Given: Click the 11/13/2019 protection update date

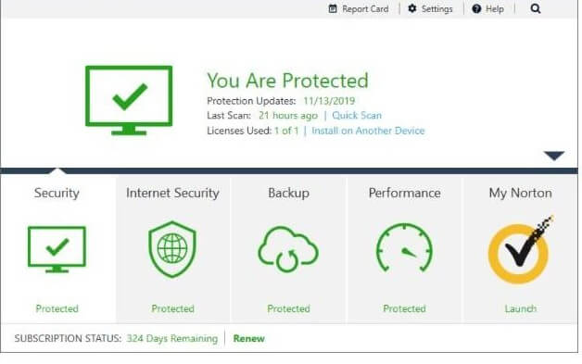Looking at the screenshot, I should click(x=329, y=101).
